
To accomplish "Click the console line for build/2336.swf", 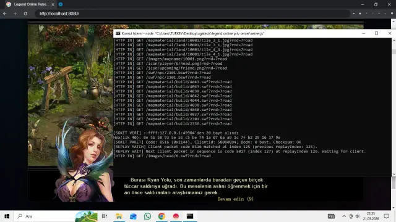I will click(x=173, y=123).
